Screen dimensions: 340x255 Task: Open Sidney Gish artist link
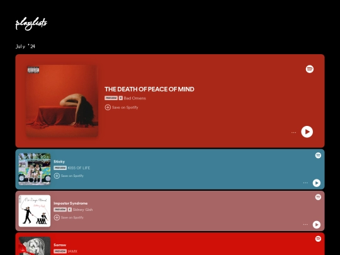click(x=82, y=210)
